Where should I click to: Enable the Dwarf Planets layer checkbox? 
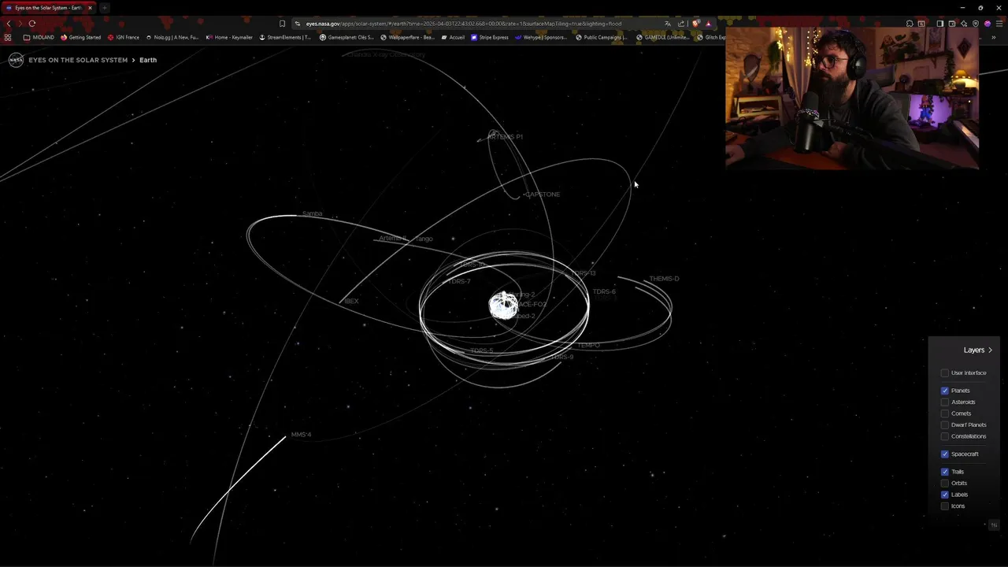tap(945, 424)
